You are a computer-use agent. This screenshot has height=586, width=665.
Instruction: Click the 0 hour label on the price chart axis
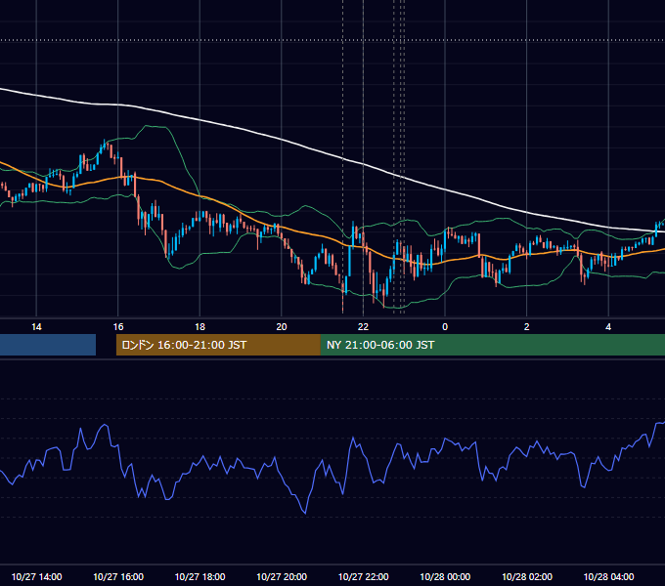[x=445, y=327]
